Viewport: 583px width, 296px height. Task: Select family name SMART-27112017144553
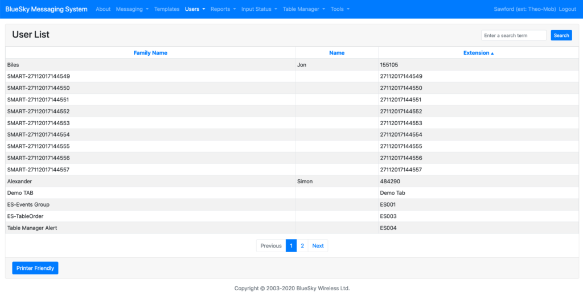point(38,123)
